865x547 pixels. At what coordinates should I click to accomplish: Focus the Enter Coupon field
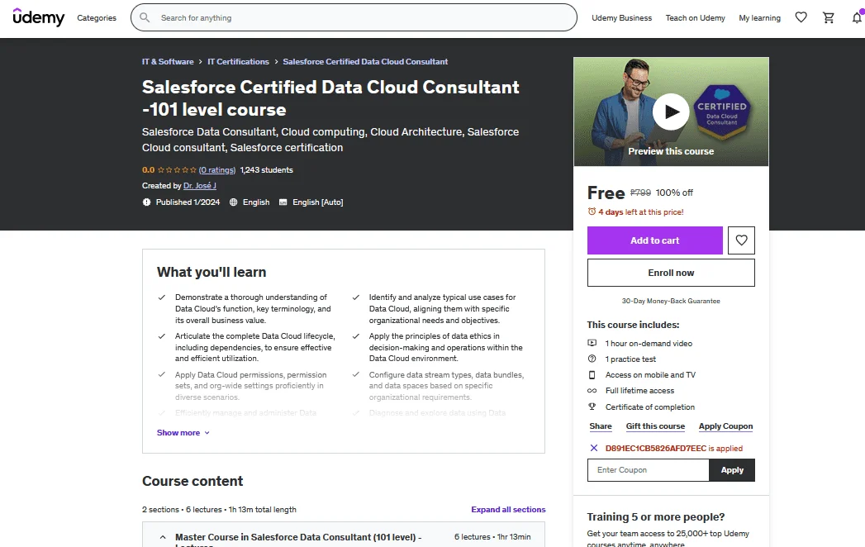pyautogui.click(x=649, y=469)
